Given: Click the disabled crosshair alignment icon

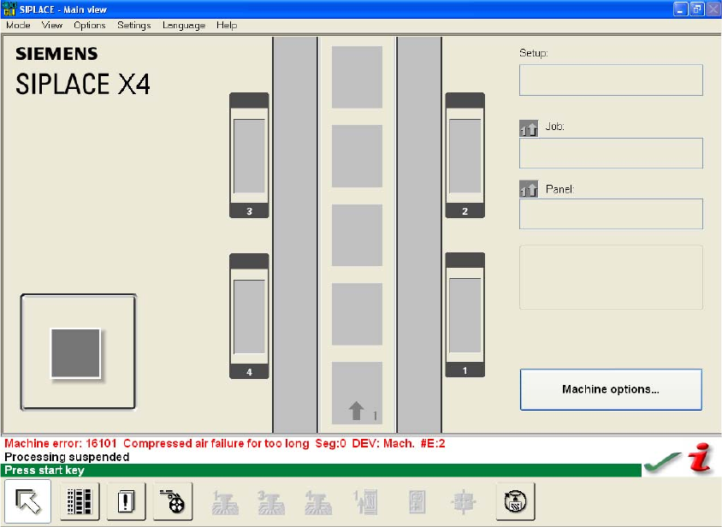Looking at the screenshot, I should coord(465,502).
